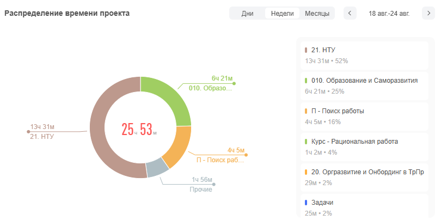Click the 18 авг.-24 авг. date range

[x=389, y=13]
